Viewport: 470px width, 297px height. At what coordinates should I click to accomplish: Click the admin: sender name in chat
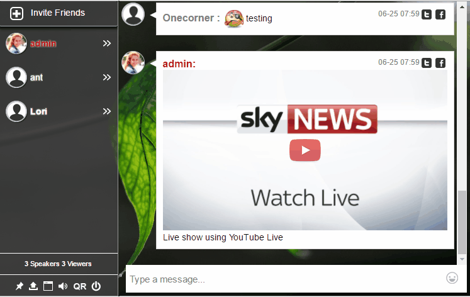pos(179,64)
